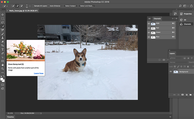The width and height of the screenshot is (194, 119).
Task: Open the History panel icon
Action: click(x=175, y=14)
